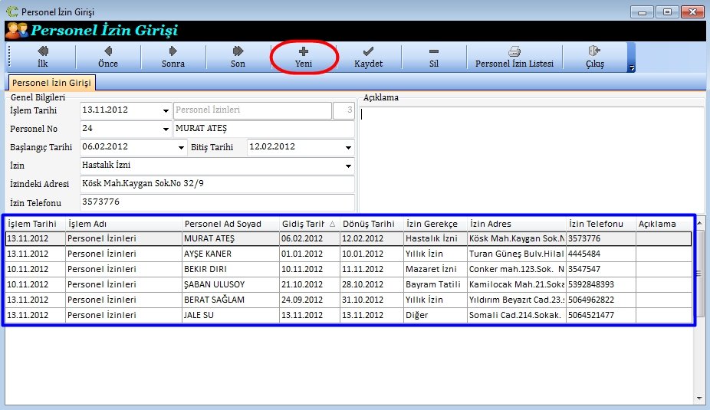Image resolution: width=710 pixels, height=410 pixels.
Task: Go to first record with İlk
Action: 42,57
